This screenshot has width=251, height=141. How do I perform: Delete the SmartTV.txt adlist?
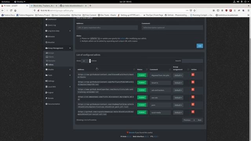point(193,82)
